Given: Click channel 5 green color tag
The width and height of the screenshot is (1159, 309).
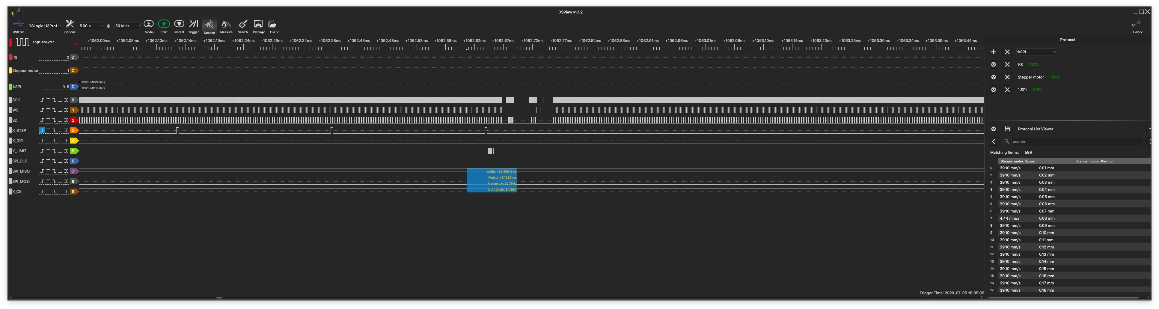Looking at the screenshot, I should coord(74,151).
